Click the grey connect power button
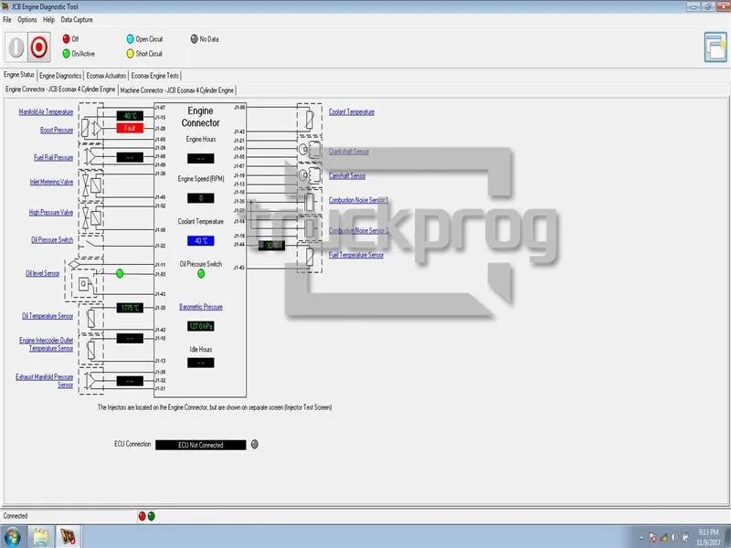Image resolution: width=731 pixels, height=548 pixels. 16,47
